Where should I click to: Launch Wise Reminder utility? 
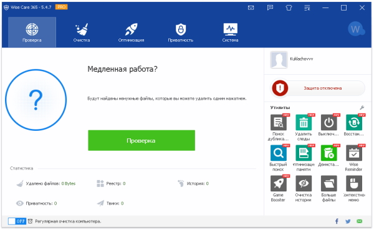(x=354, y=158)
